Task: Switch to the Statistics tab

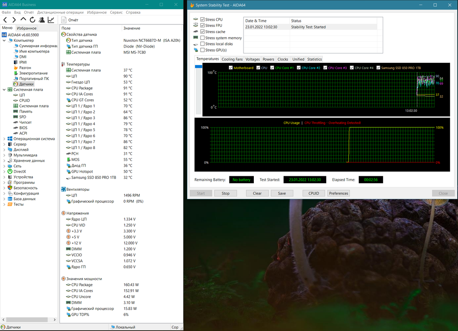Action: [x=314, y=59]
